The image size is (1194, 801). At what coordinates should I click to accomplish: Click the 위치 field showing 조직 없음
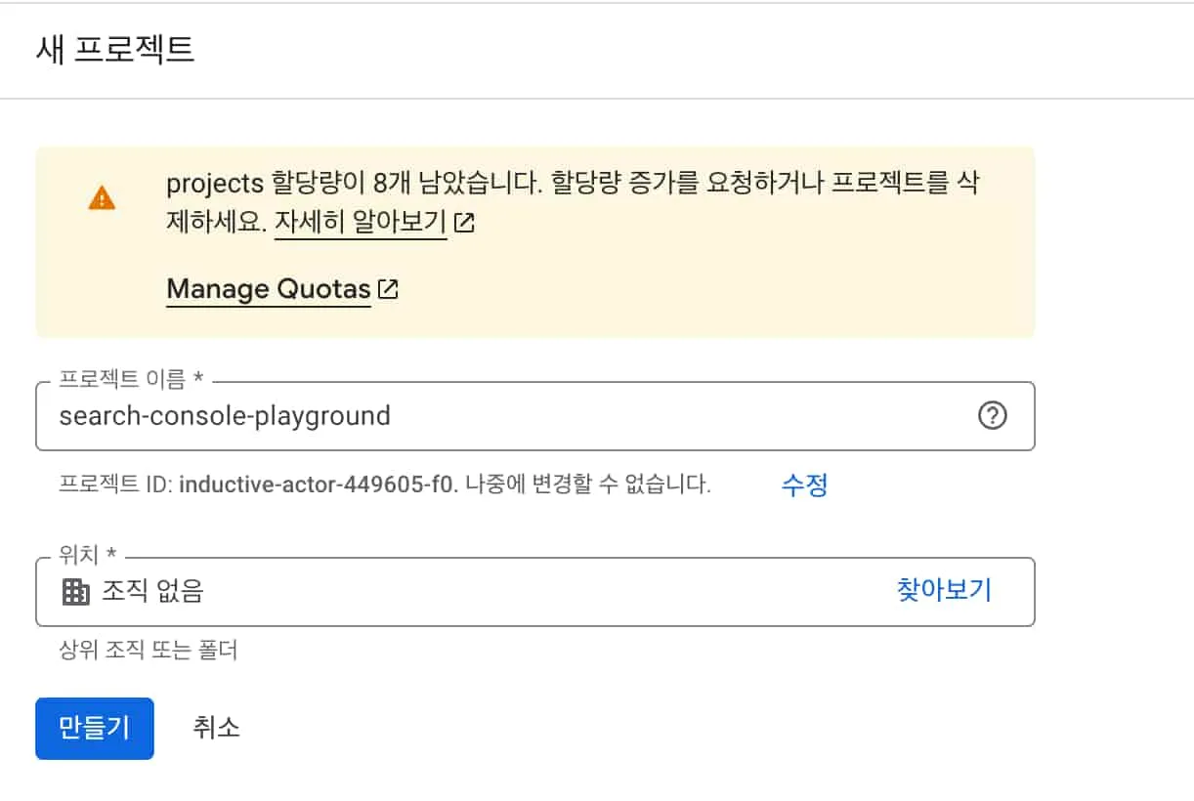[391, 591]
